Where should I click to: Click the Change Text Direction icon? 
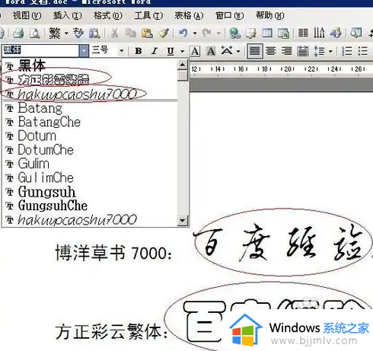(x=319, y=34)
